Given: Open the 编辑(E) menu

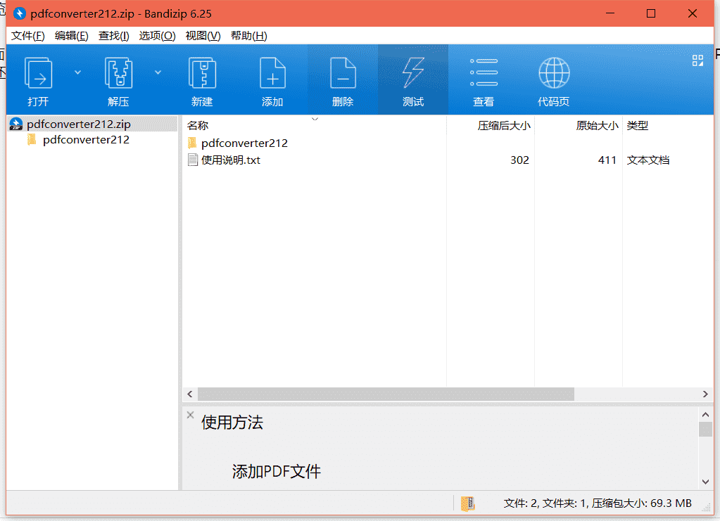Looking at the screenshot, I should pos(71,36).
